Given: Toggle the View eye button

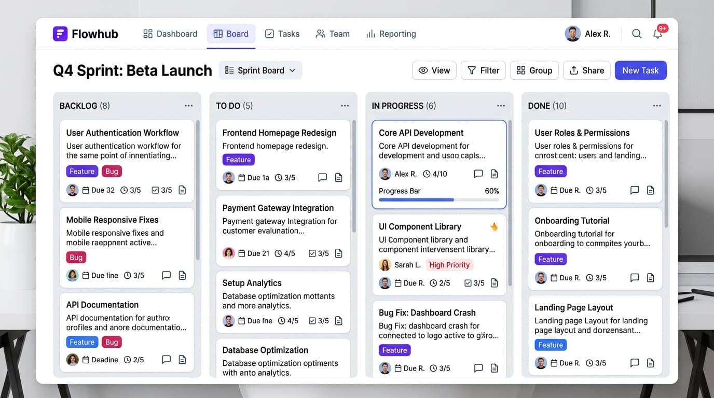Looking at the screenshot, I should tap(434, 70).
